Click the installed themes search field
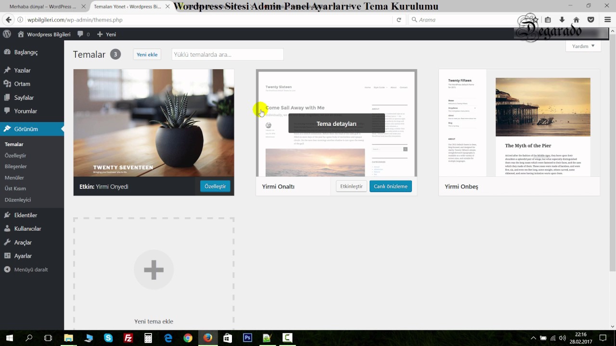Viewport: 616px width, 346px height. (x=228, y=54)
